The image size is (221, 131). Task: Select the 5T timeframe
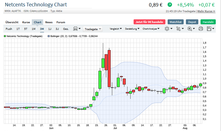[26, 29]
